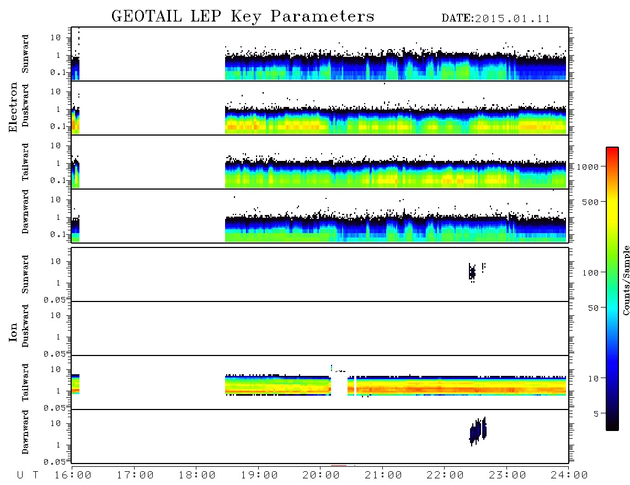Viewport: 630px width, 485px height.
Task: Click the '1000' color bar tick label
Action: (588, 166)
